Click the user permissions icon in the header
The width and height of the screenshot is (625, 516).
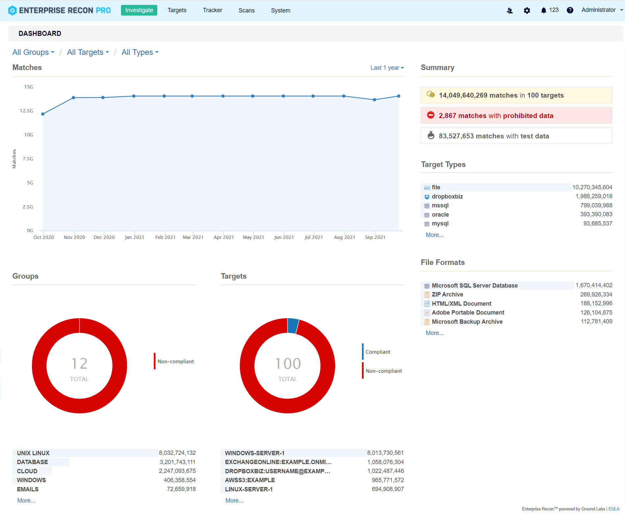(510, 10)
